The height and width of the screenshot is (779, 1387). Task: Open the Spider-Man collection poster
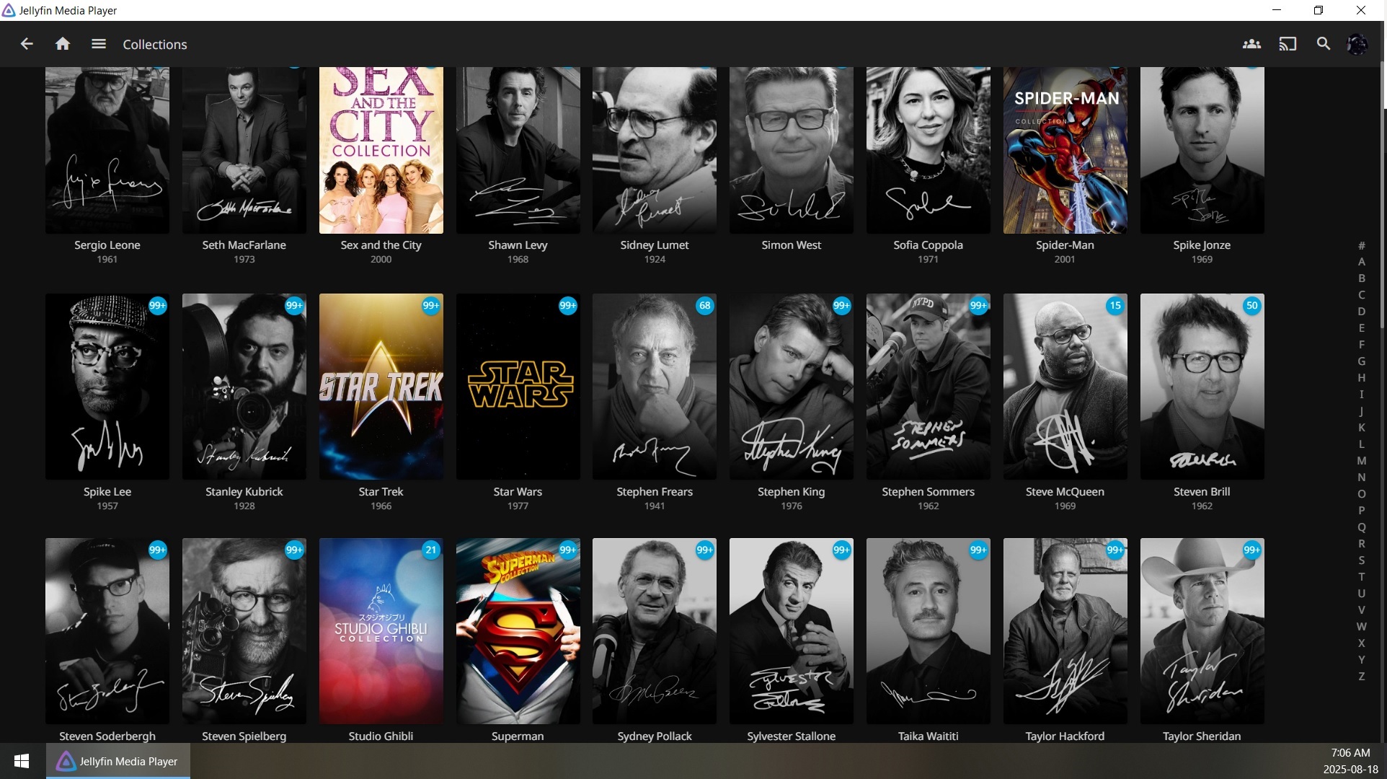pyautogui.click(x=1065, y=150)
